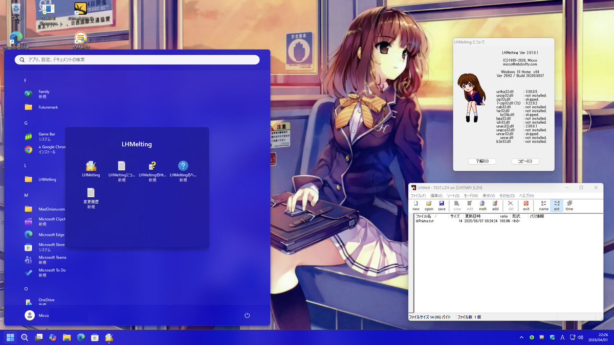Open Microsoft To Do from Start list
Screen dimensions: 614x345
[45, 272]
